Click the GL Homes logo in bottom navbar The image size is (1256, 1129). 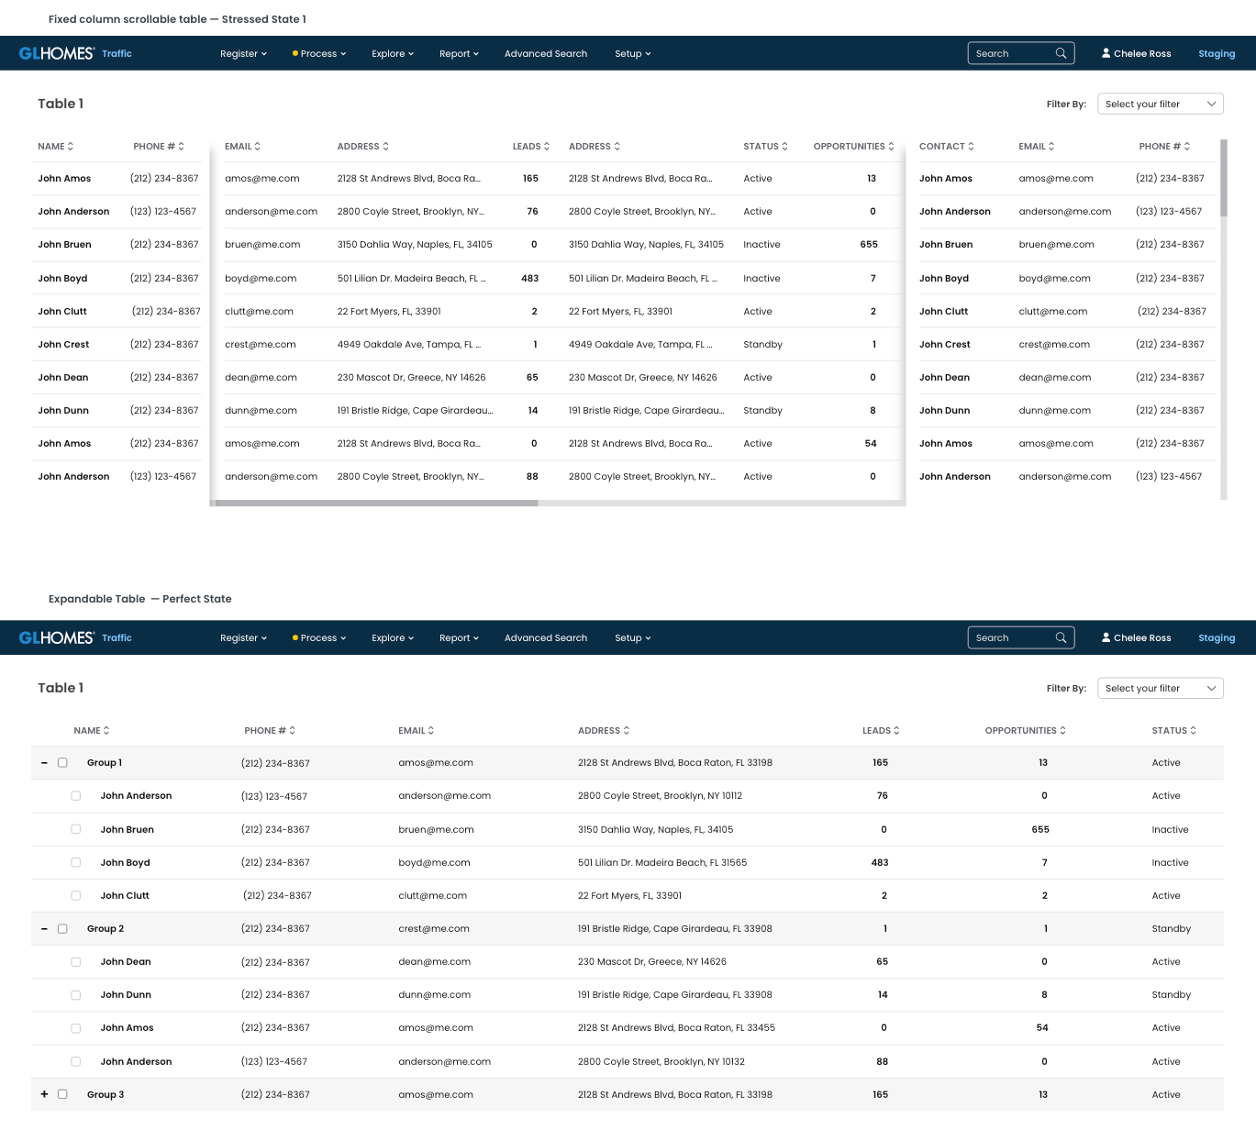[57, 637]
